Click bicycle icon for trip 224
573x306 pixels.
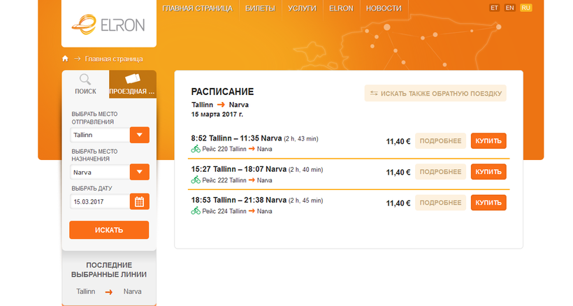[196, 210]
